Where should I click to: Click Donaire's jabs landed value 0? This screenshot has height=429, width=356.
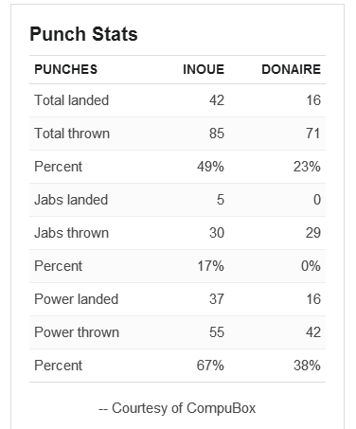(x=317, y=200)
